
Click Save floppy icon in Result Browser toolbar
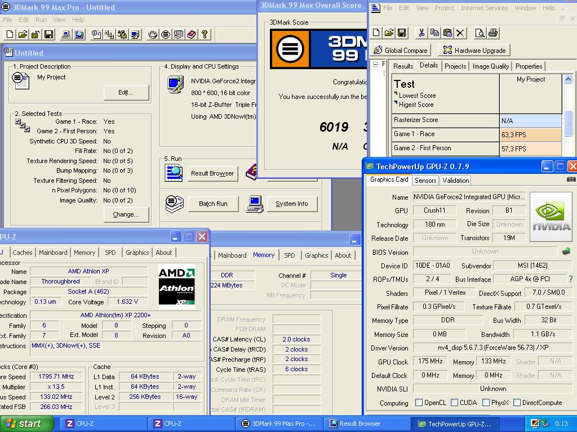coord(402,33)
